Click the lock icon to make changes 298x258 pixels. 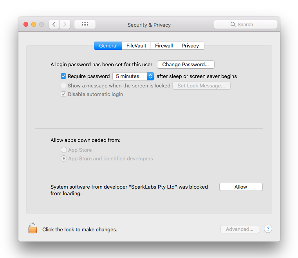[33, 229]
